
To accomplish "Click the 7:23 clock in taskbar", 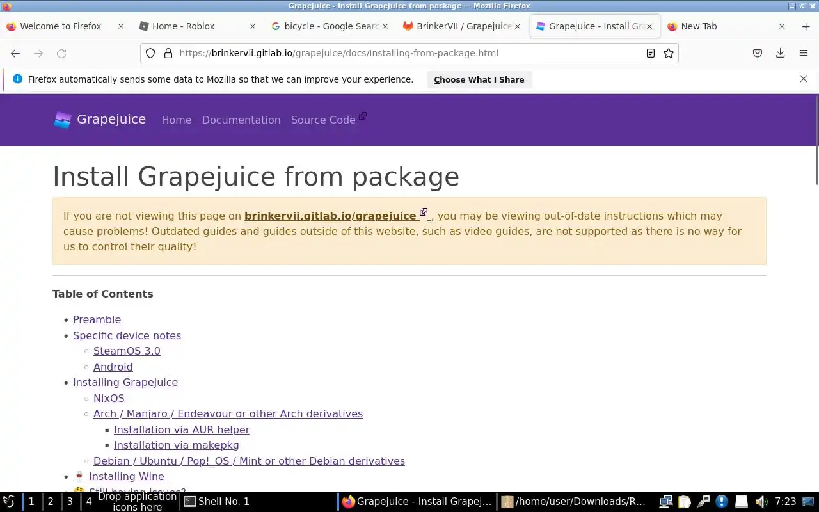I will point(785,501).
